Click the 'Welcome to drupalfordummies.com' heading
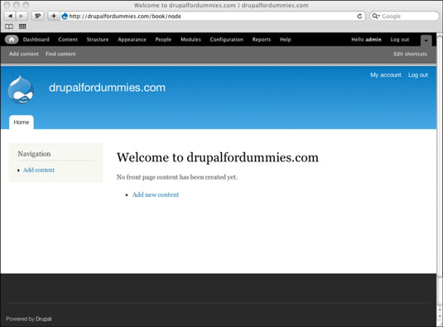Image resolution: width=443 pixels, height=327 pixels. [x=218, y=157]
